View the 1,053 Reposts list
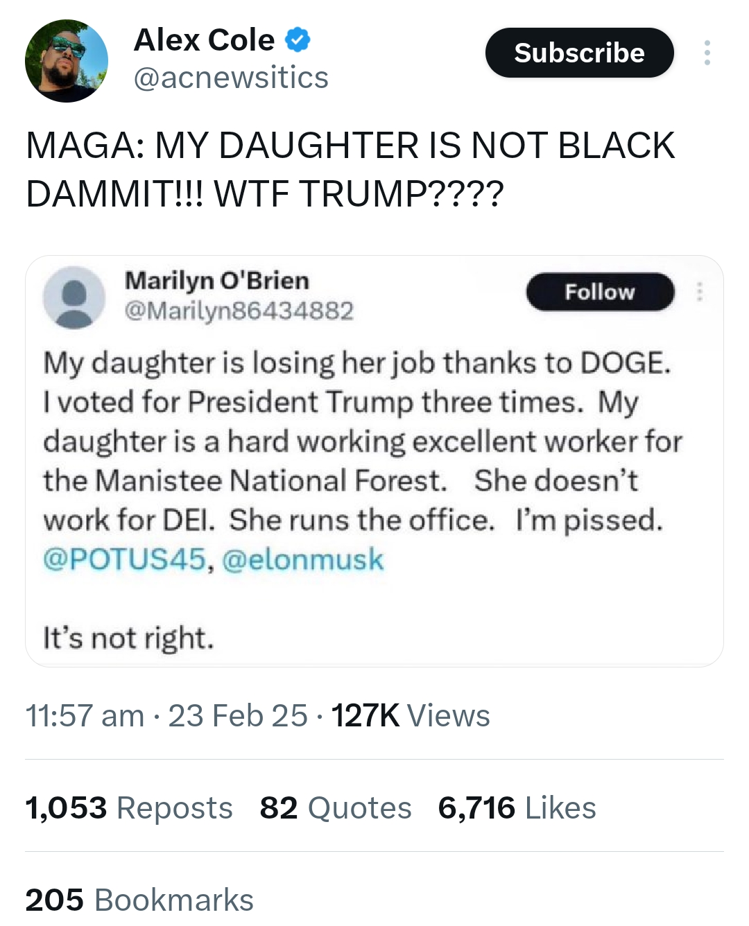Screen dimensions: 749x926 pos(129,808)
